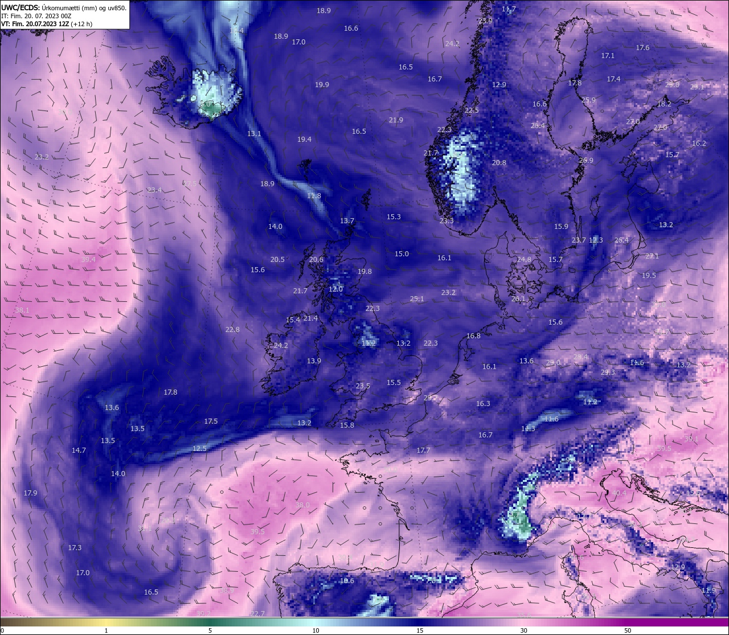
Task: Click the 17.5 value in the Atlantic
Action: pos(211,421)
